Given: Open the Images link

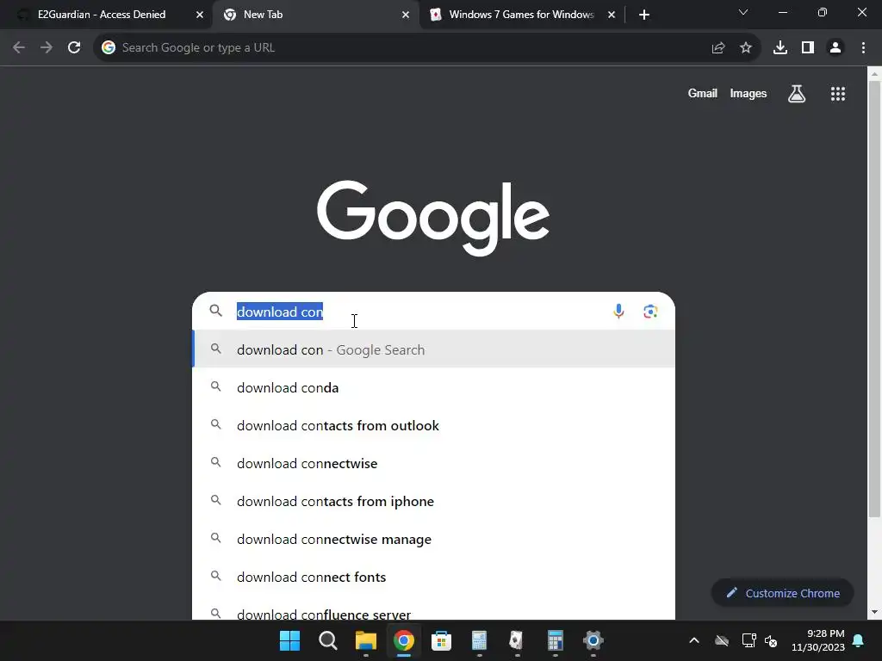Looking at the screenshot, I should pyautogui.click(x=748, y=93).
